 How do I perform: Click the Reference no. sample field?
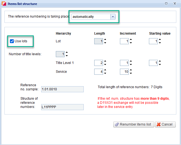[62, 89]
